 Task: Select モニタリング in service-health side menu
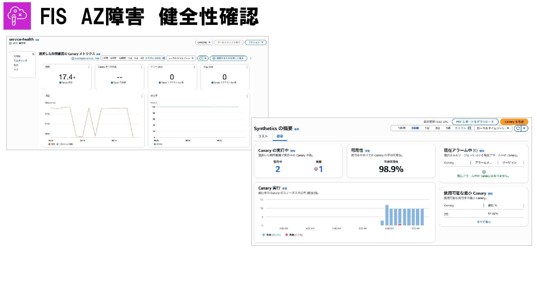pos(20,61)
